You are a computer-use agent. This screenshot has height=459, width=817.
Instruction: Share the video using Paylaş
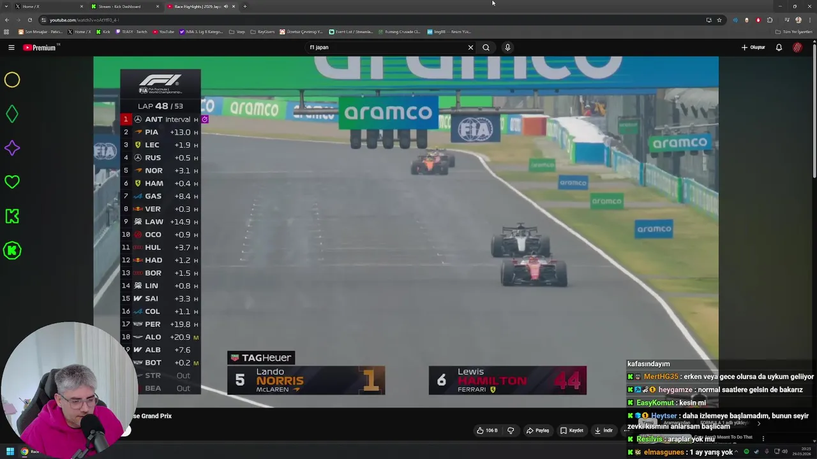537,430
